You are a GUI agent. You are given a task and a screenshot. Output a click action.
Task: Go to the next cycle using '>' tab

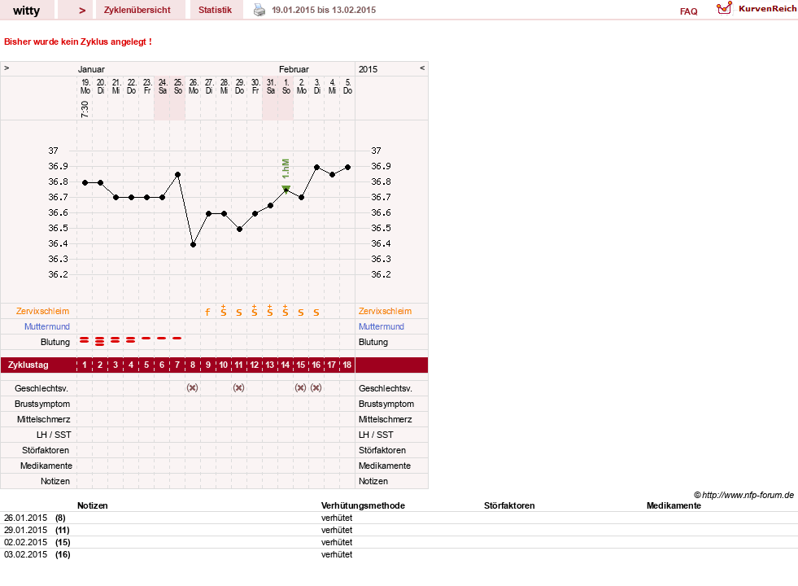coord(76,11)
